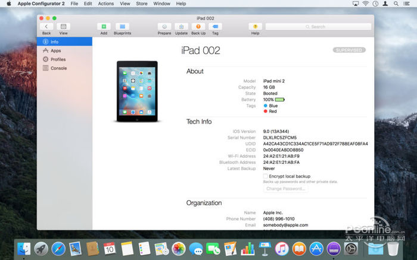Open Finder from the dock

tap(24, 249)
